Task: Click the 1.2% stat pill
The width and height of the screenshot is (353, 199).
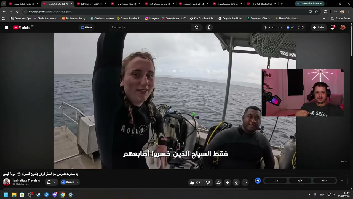Action: [x=276, y=180]
